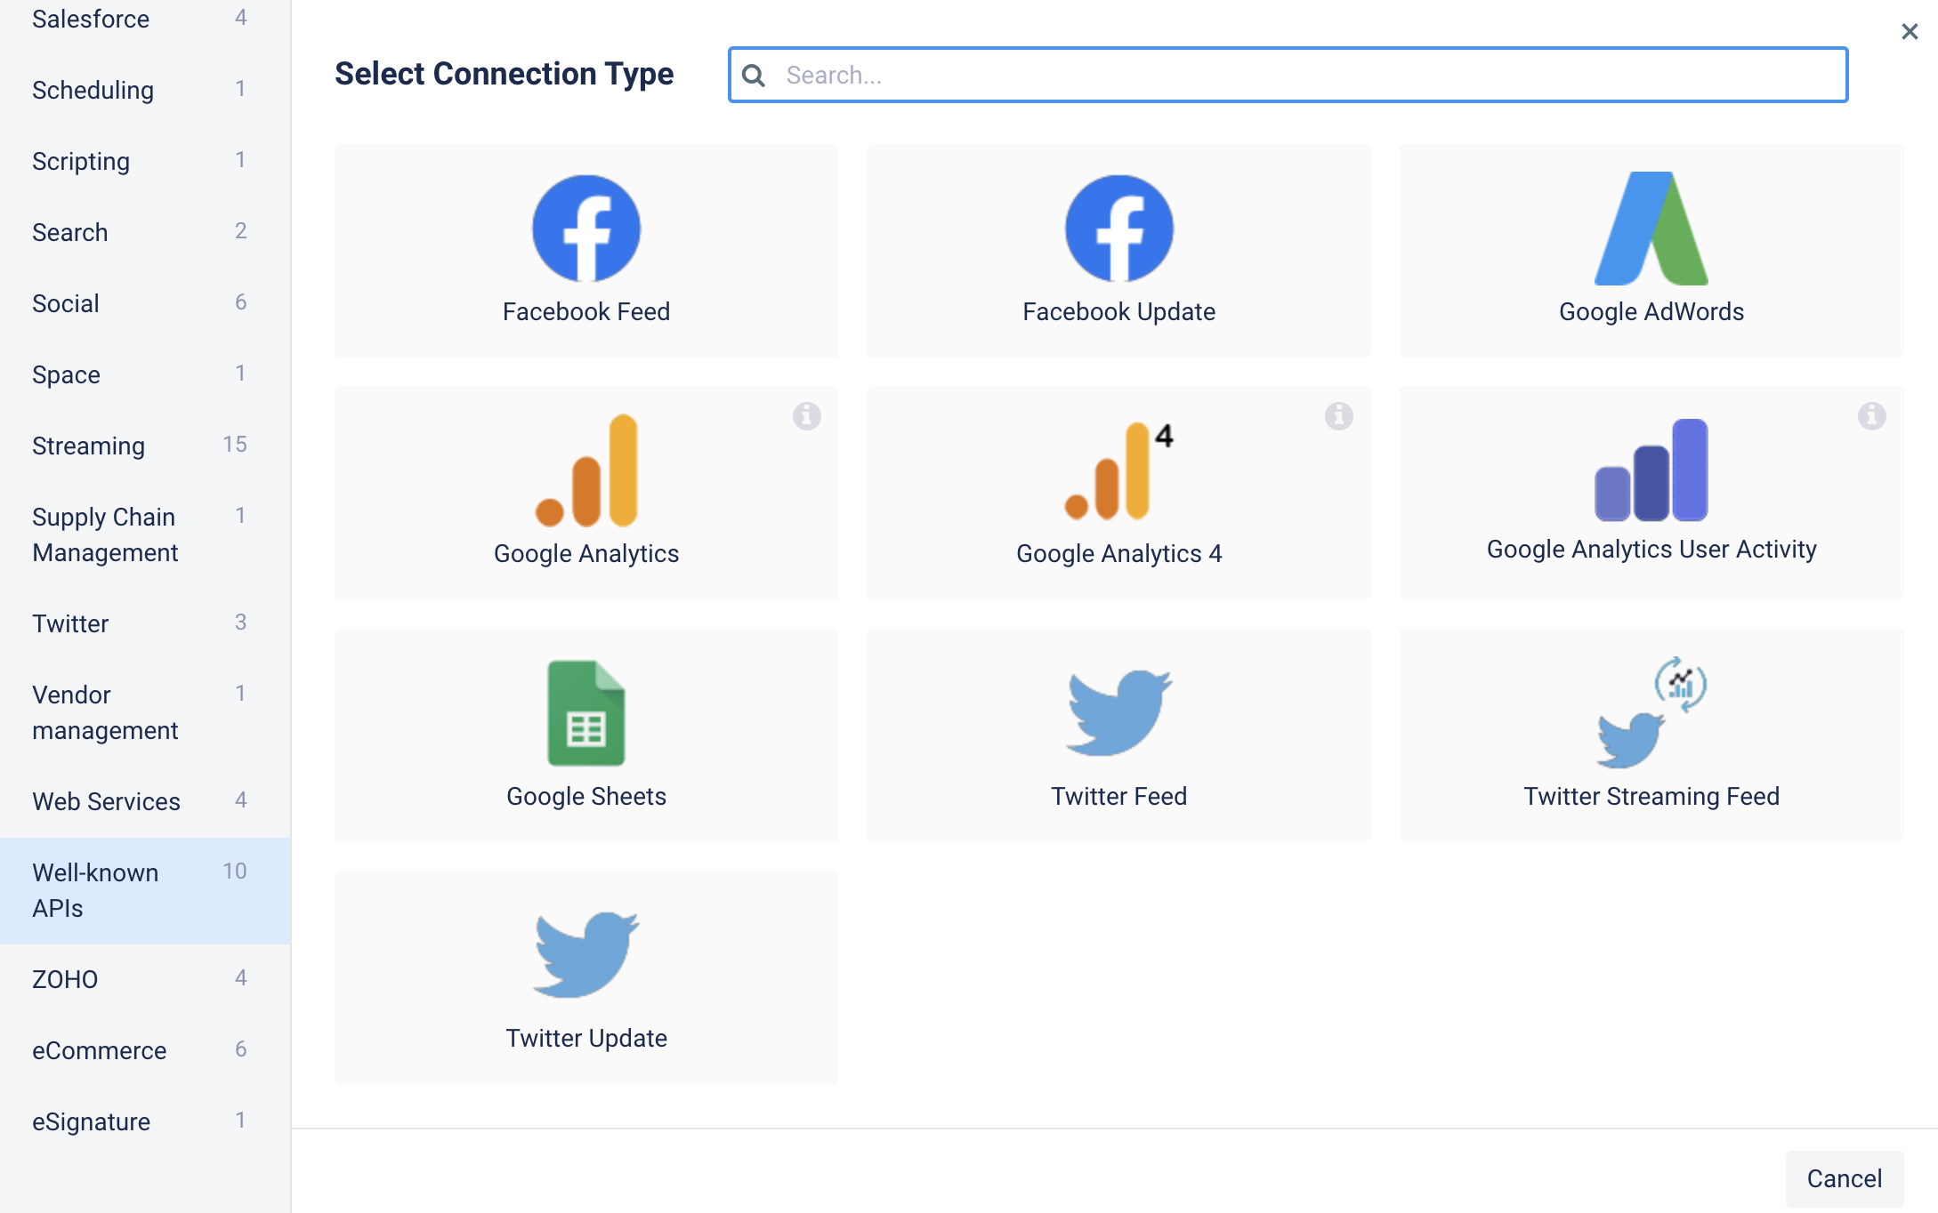The image size is (1938, 1213).
Task: Show info for Google Analytics User Activity
Action: coord(1872,415)
